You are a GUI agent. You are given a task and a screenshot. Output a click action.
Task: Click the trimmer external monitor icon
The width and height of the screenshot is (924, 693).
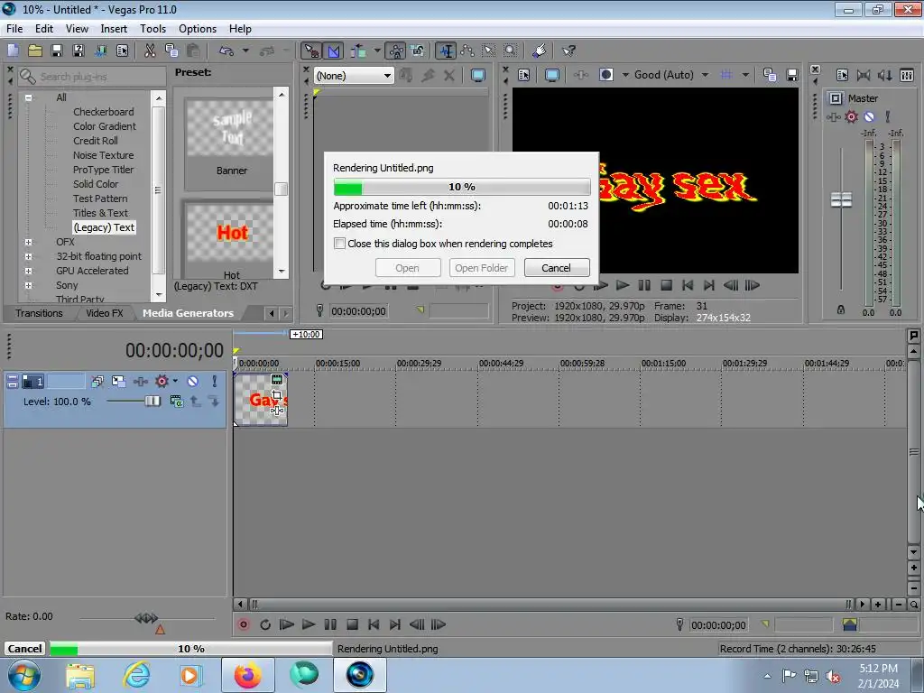(478, 76)
